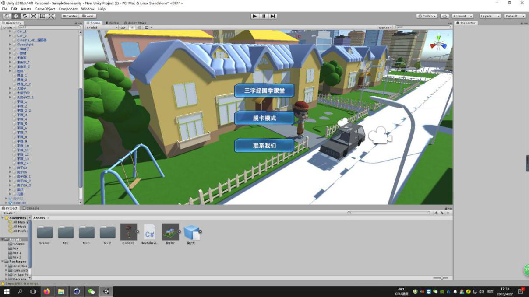The width and height of the screenshot is (529, 297).
Task: Select 平面_14 in the Hierarchy
Action: 23,163
